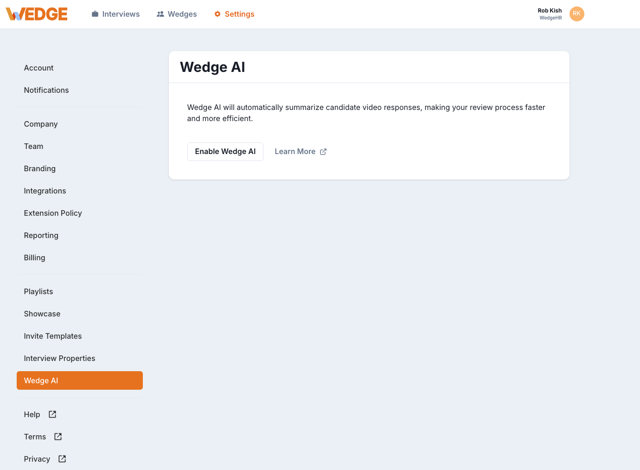The width and height of the screenshot is (640, 470).
Task: Click the people icon beside Wedges
Action: pyautogui.click(x=160, y=14)
